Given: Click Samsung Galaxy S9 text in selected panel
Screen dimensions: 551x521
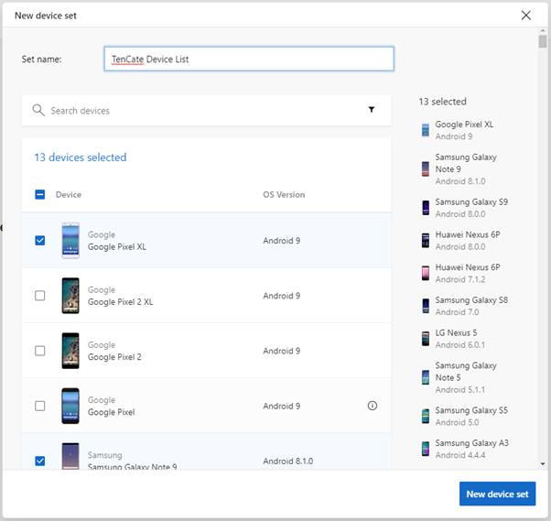Looking at the screenshot, I should click(471, 201).
